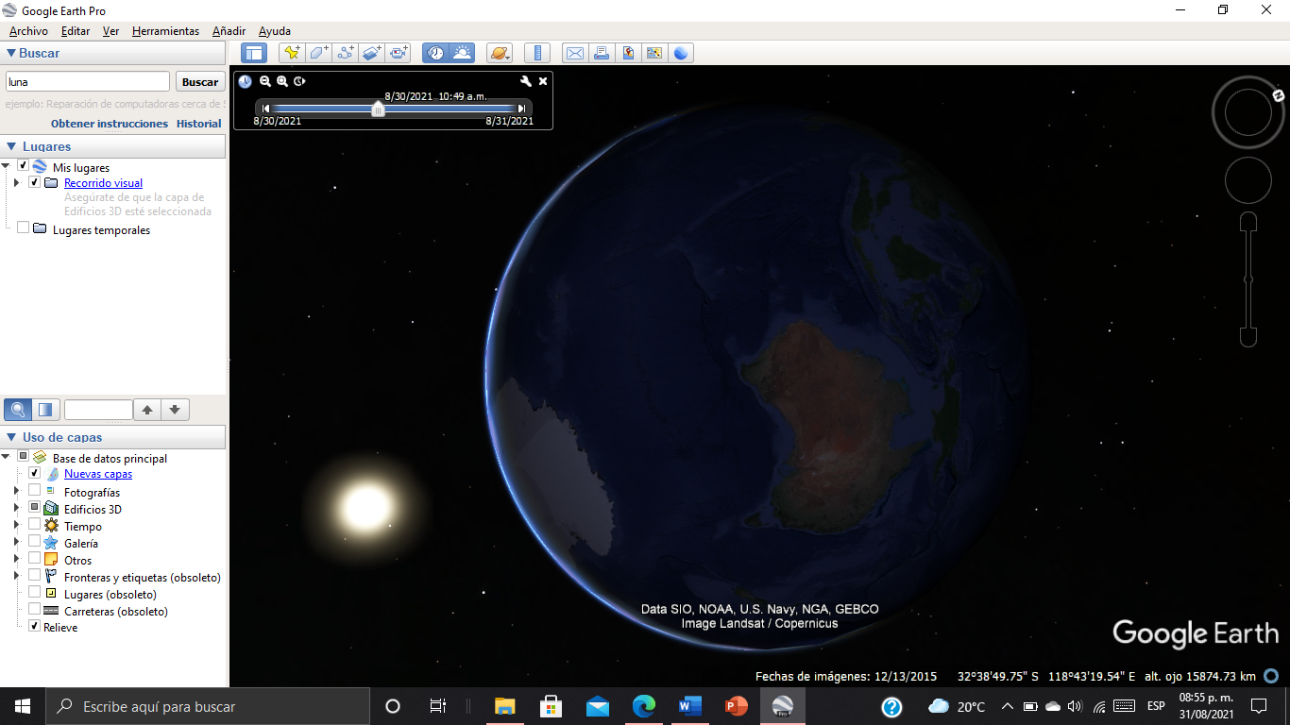Expand the Edificios 3D layer node
Image resolution: width=1290 pixels, height=725 pixels.
[x=16, y=509]
